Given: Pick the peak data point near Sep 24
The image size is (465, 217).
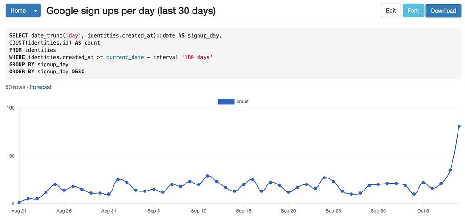Looking at the screenshot, I should [325, 178].
